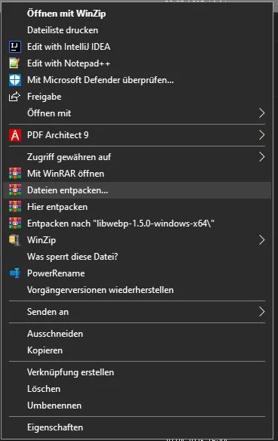Viewport: 278px width, 441px height.
Task: Click WinRAR icon beside Mit WinRAR öffnen
Action: point(15,174)
